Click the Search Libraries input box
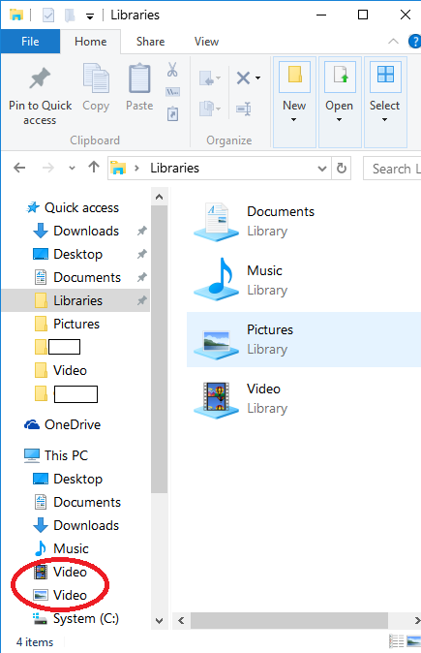 (x=392, y=169)
